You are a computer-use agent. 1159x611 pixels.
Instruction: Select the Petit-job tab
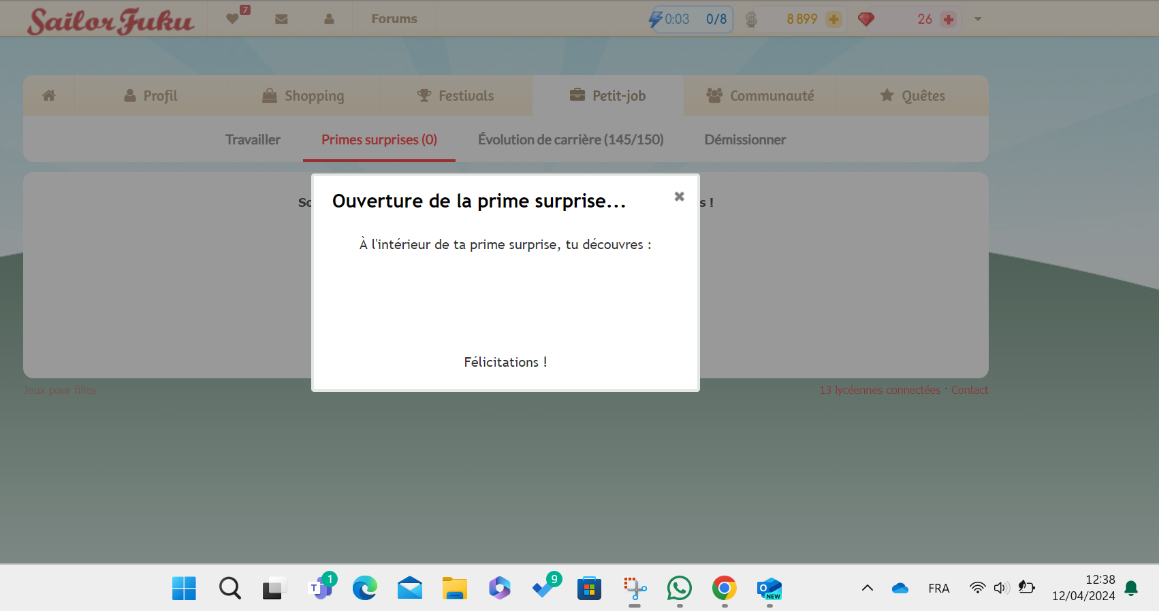pyautogui.click(x=607, y=96)
